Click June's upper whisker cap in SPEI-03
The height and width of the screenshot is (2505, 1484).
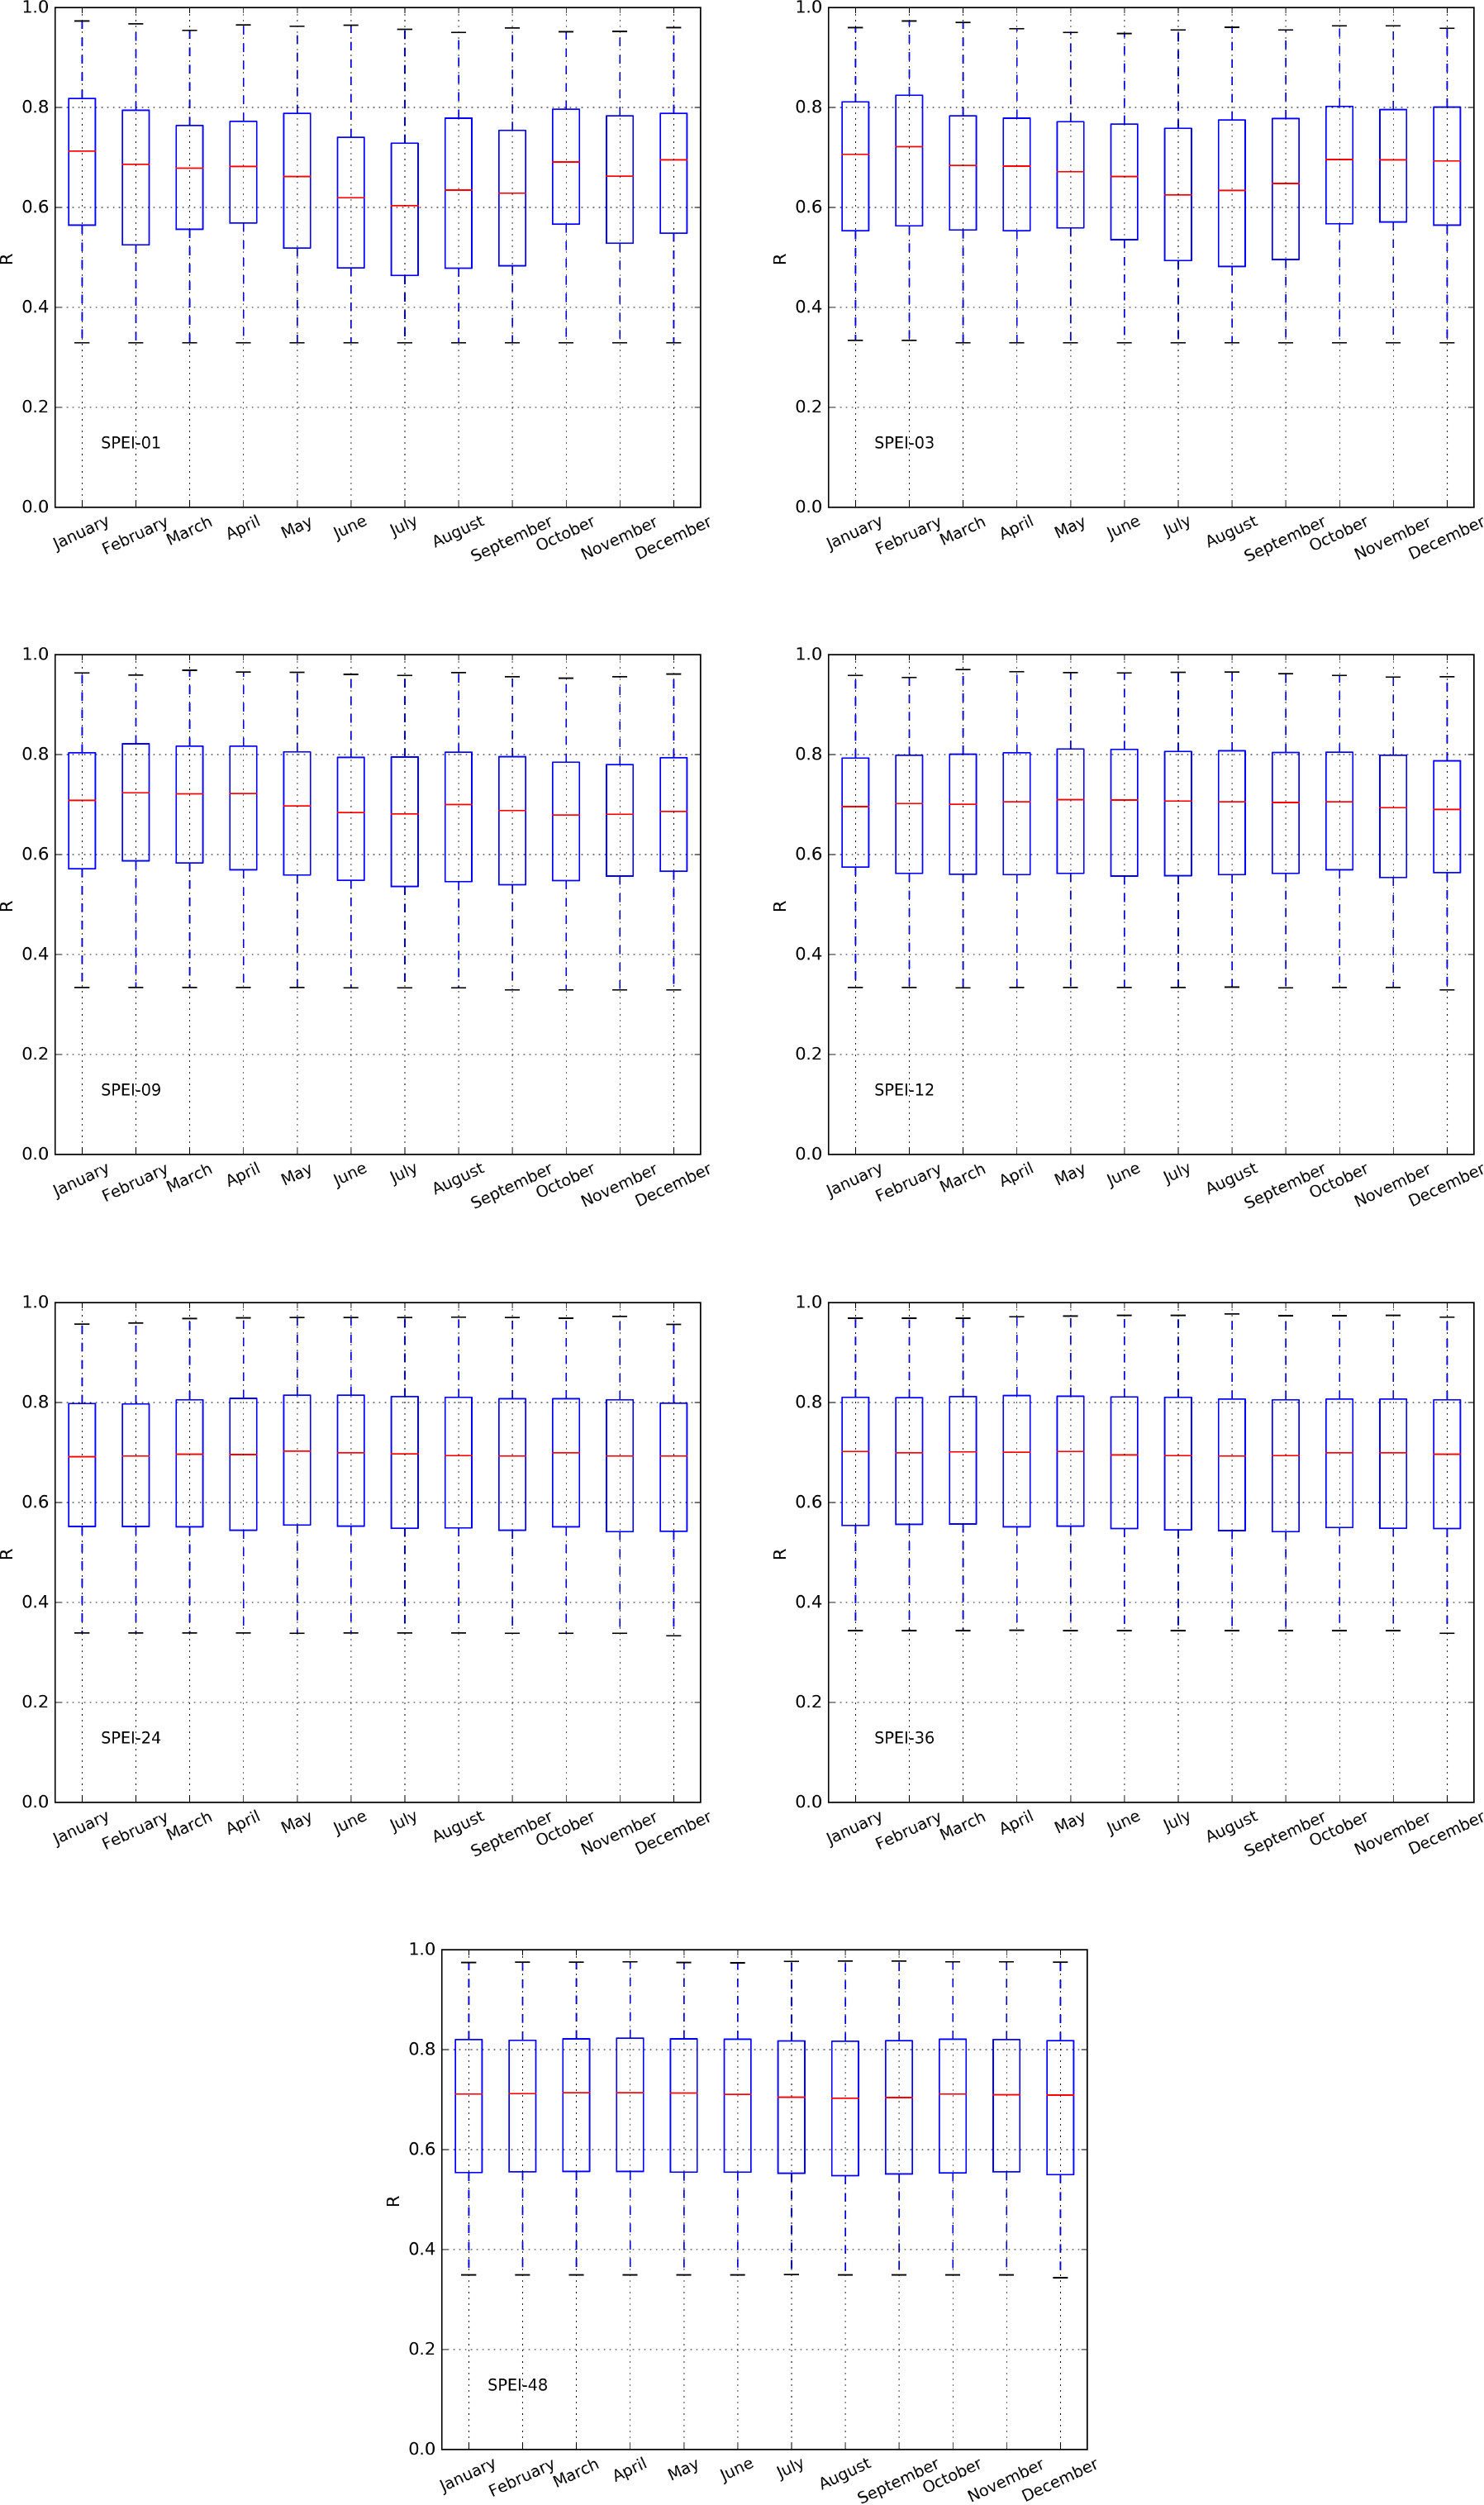pyautogui.click(x=1124, y=34)
